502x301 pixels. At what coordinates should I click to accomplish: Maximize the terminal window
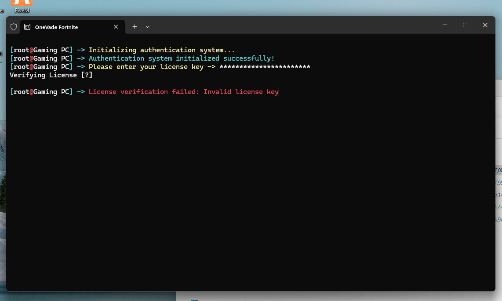point(465,25)
